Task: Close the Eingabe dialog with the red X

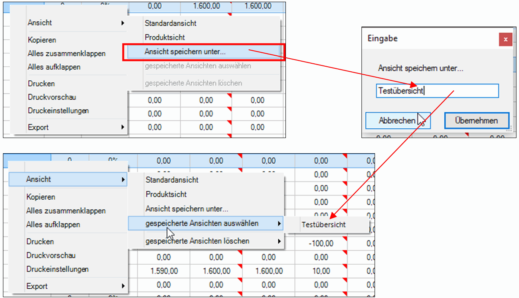Action: pyautogui.click(x=505, y=39)
